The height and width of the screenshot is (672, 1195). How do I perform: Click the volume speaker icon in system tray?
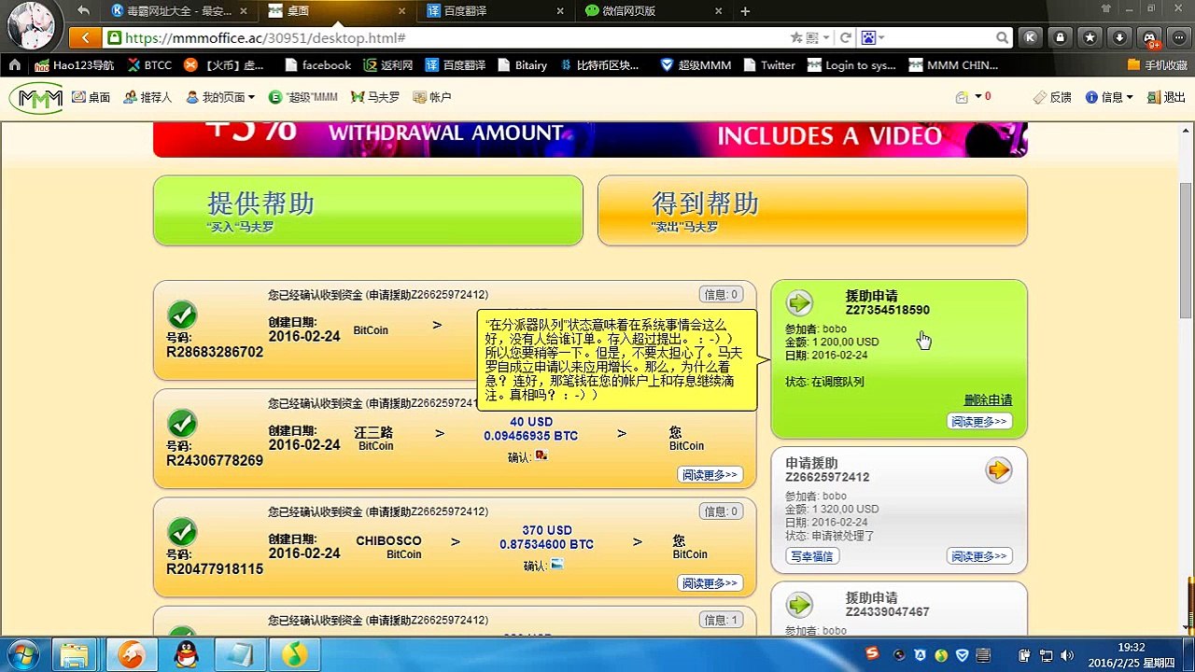coord(1067,655)
